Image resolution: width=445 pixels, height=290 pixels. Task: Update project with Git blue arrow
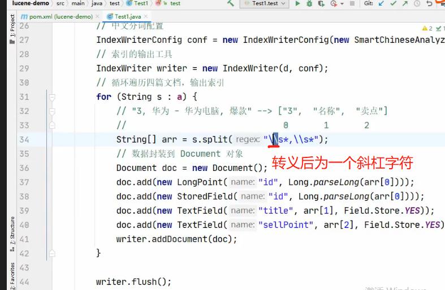point(381,3)
